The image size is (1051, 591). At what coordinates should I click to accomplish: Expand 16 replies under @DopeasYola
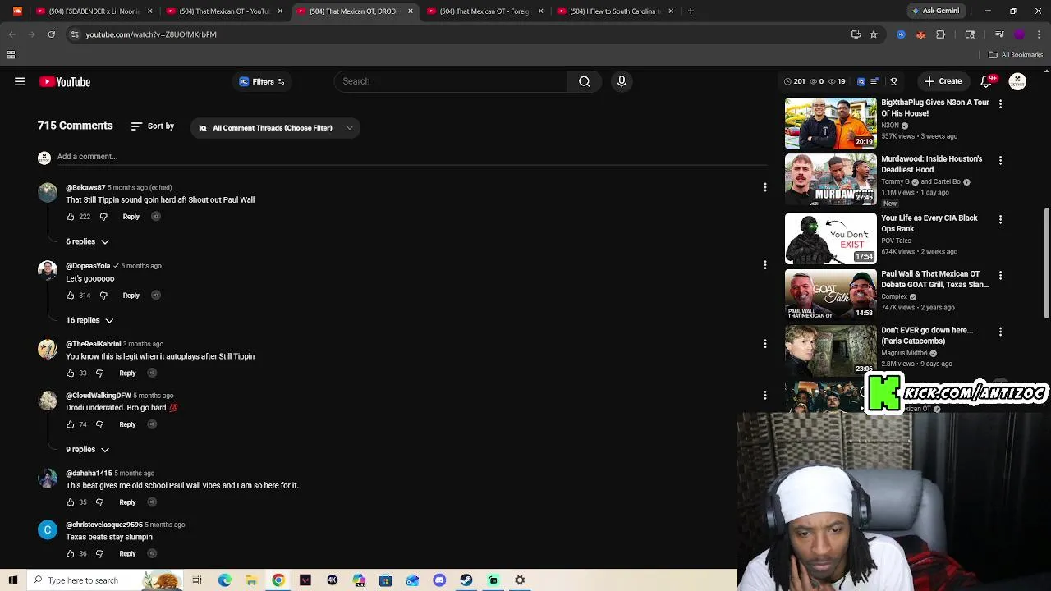tap(89, 320)
